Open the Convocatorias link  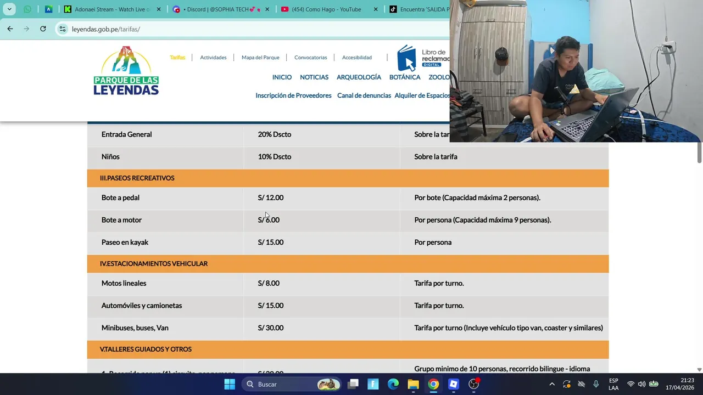pyautogui.click(x=310, y=57)
